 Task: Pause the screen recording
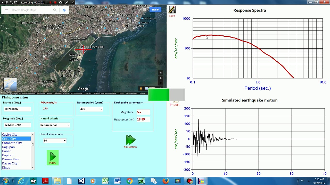click(50, 2)
